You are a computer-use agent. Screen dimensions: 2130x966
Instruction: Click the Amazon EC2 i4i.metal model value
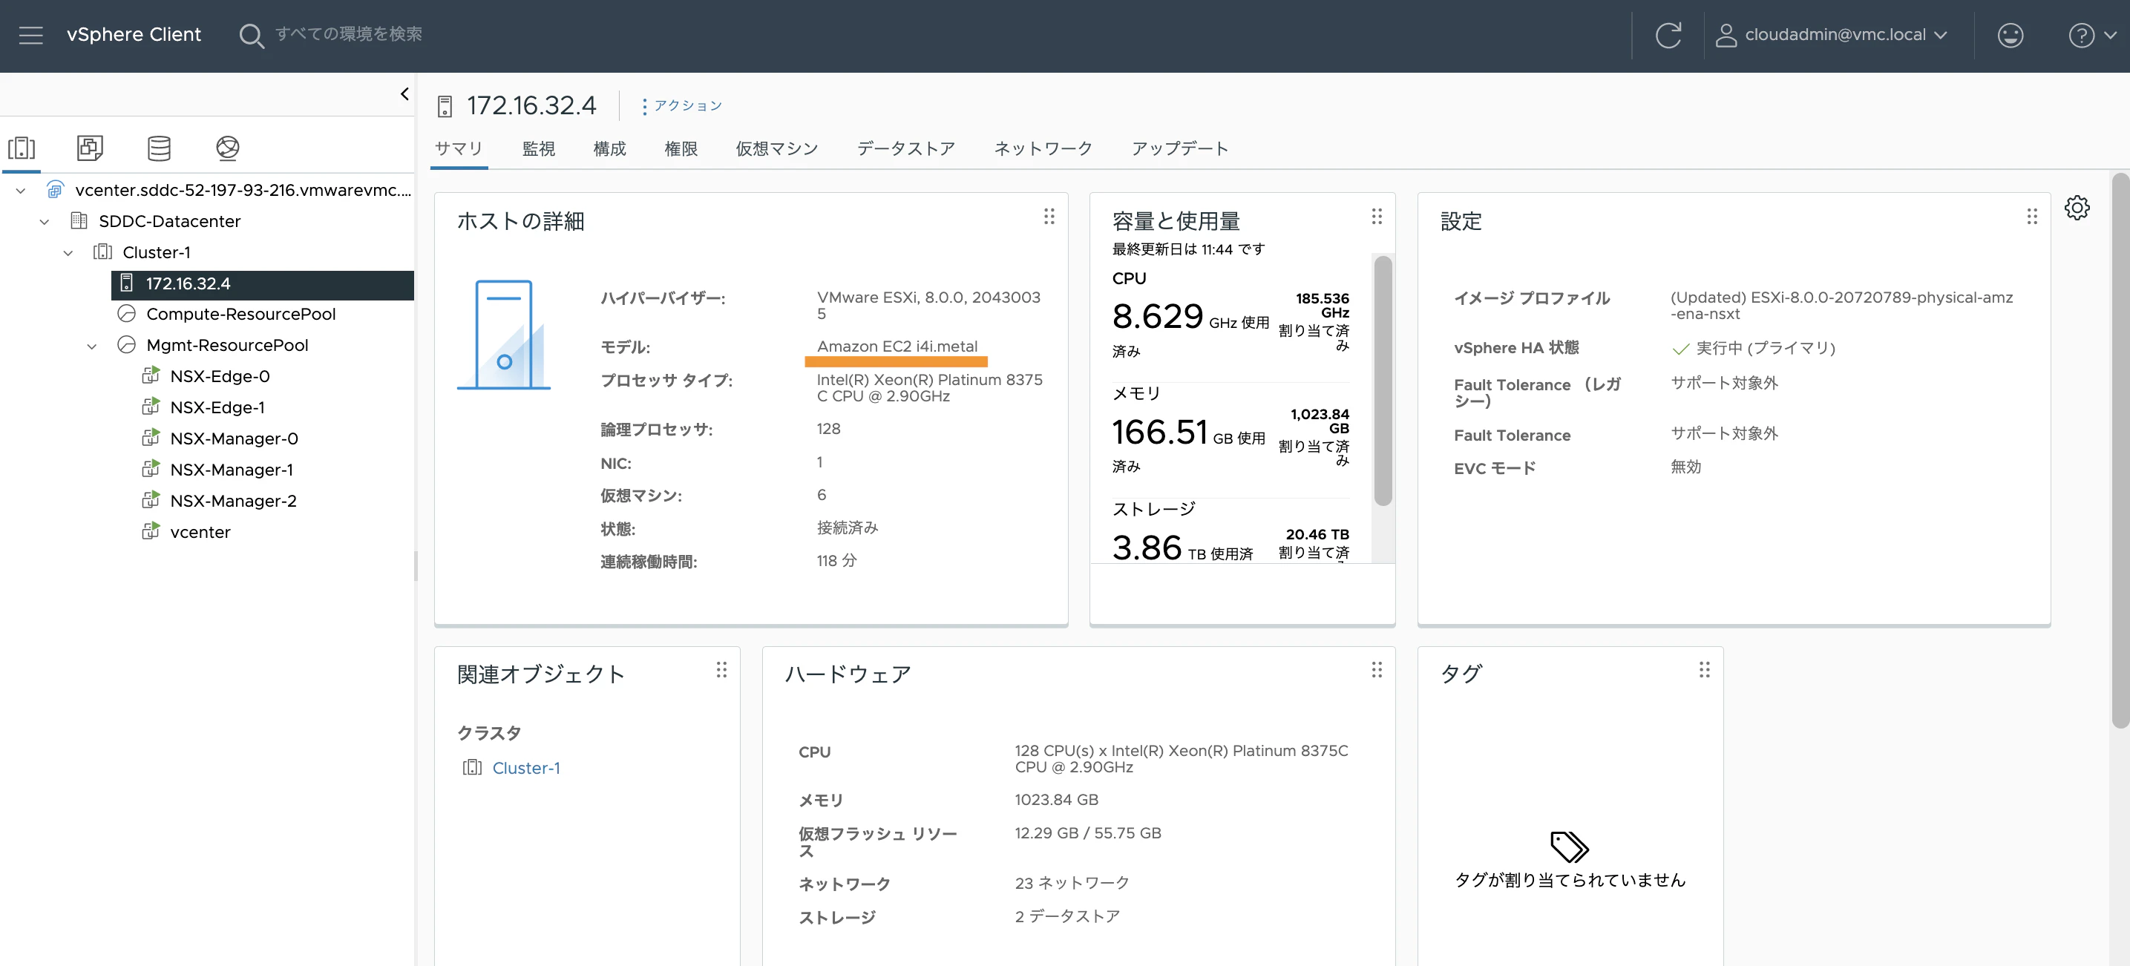tap(897, 347)
